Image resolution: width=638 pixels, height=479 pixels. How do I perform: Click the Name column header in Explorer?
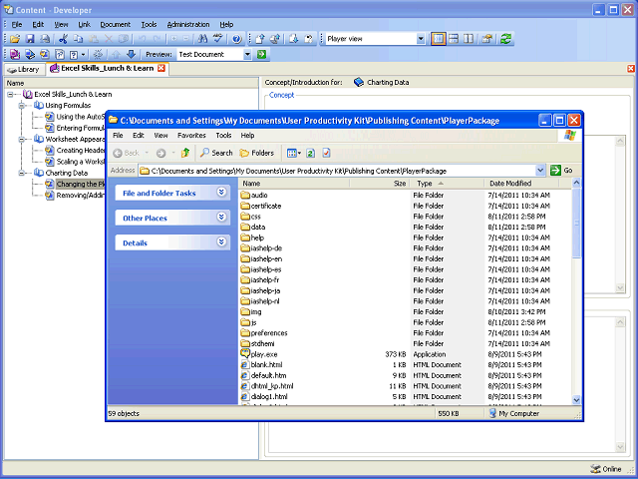click(x=294, y=184)
